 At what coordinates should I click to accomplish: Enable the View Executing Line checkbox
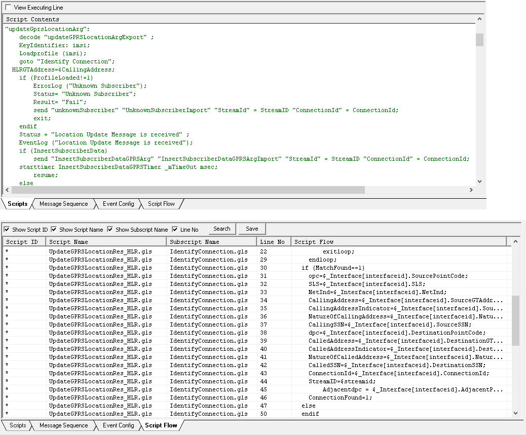point(8,7)
